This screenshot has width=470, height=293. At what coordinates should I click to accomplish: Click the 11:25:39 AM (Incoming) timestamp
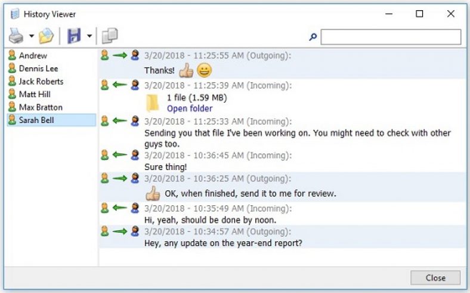[218, 85]
